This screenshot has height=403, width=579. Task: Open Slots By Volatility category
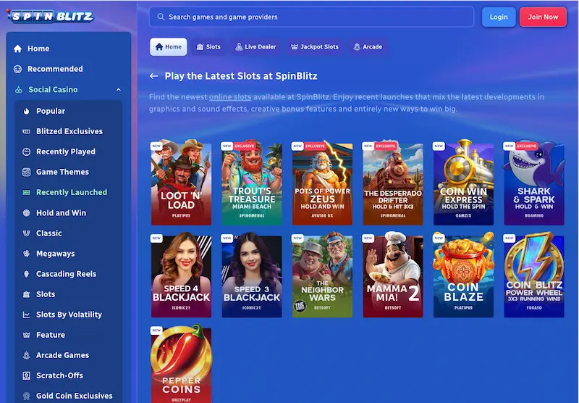[69, 315]
